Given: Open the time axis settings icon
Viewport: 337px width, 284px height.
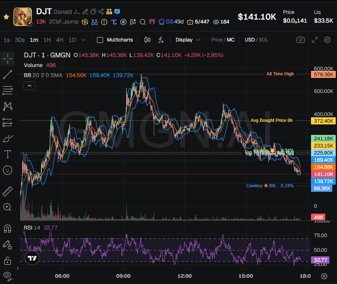Looking at the screenshot, I should [324, 276].
